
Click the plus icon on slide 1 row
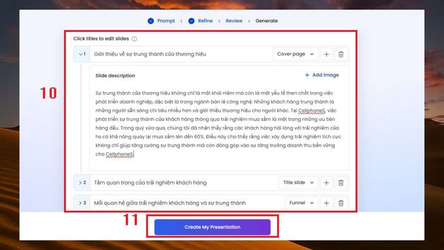326,54
